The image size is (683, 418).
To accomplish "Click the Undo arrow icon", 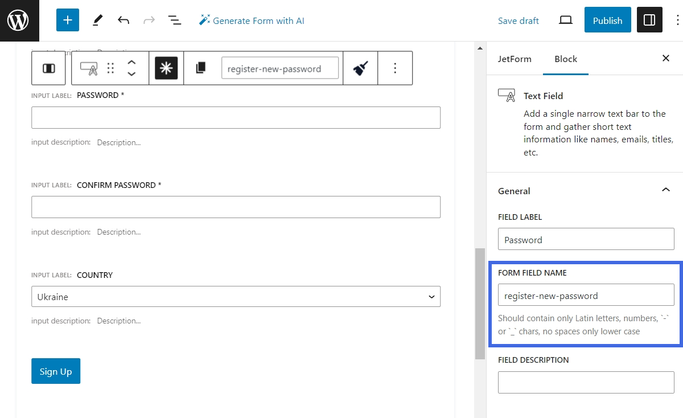I will [x=124, y=20].
